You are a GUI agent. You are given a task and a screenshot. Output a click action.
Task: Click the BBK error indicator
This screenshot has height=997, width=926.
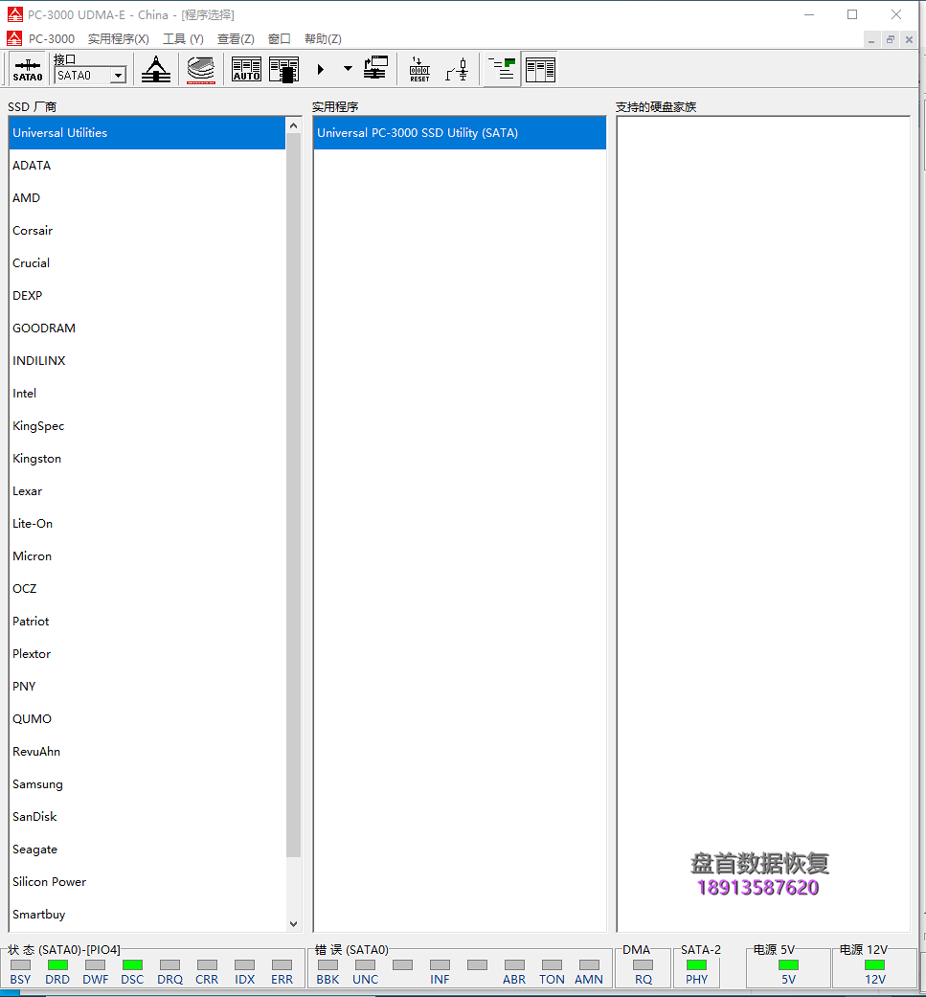click(327, 965)
